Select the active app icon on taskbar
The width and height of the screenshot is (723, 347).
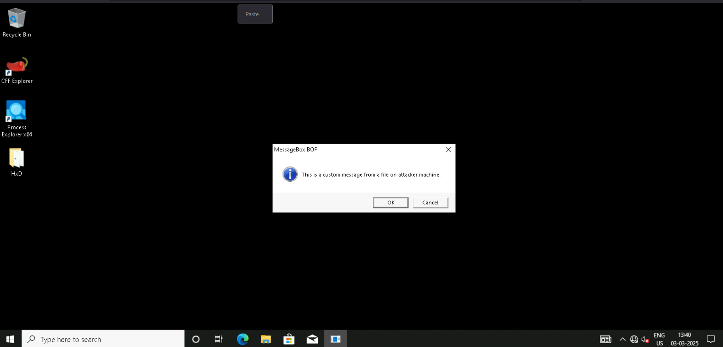pyautogui.click(x=336, y=339)
